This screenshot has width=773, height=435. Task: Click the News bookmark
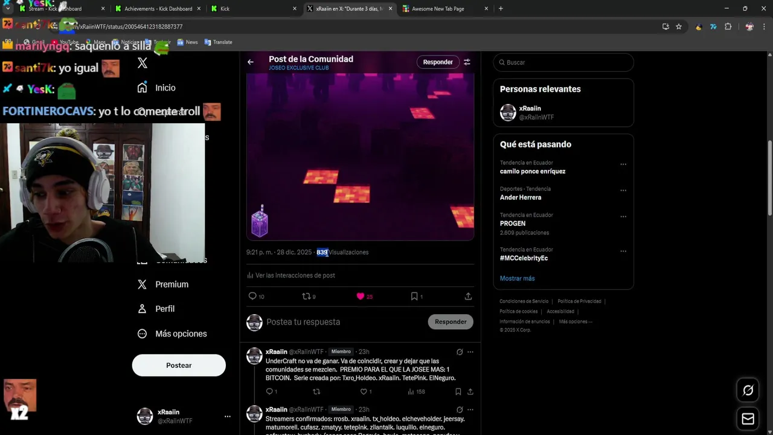(x=187, y=42)
